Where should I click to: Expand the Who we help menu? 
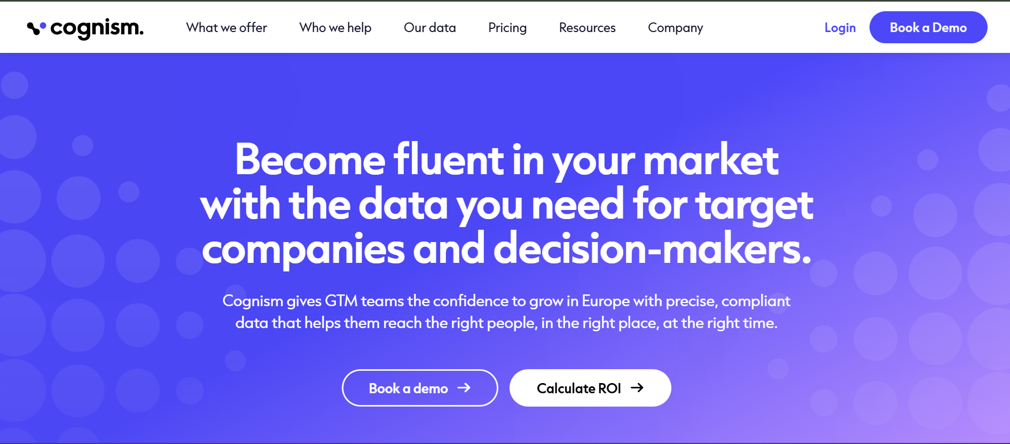(x=335, y=28)
